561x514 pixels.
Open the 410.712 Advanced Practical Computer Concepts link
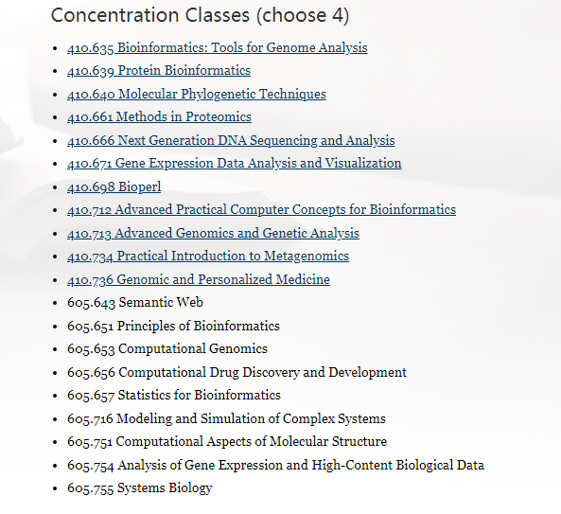coord(261,210)
